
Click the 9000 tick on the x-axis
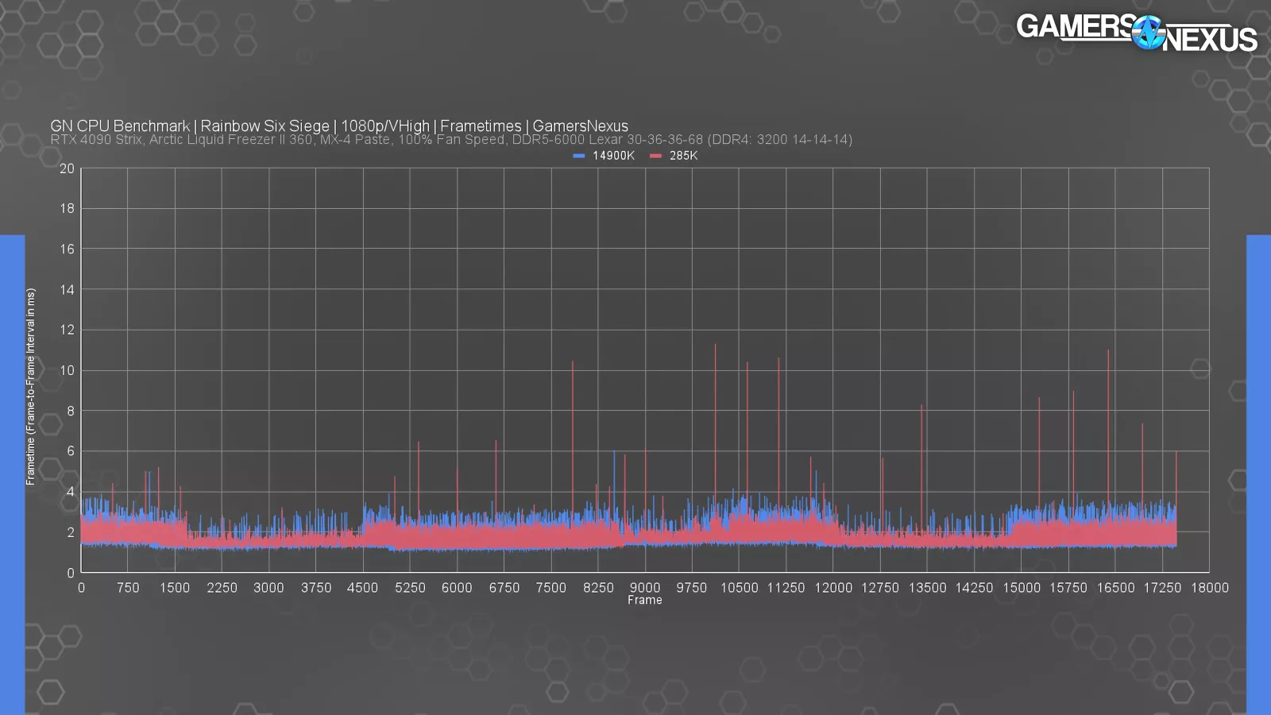tap(644, 588)
